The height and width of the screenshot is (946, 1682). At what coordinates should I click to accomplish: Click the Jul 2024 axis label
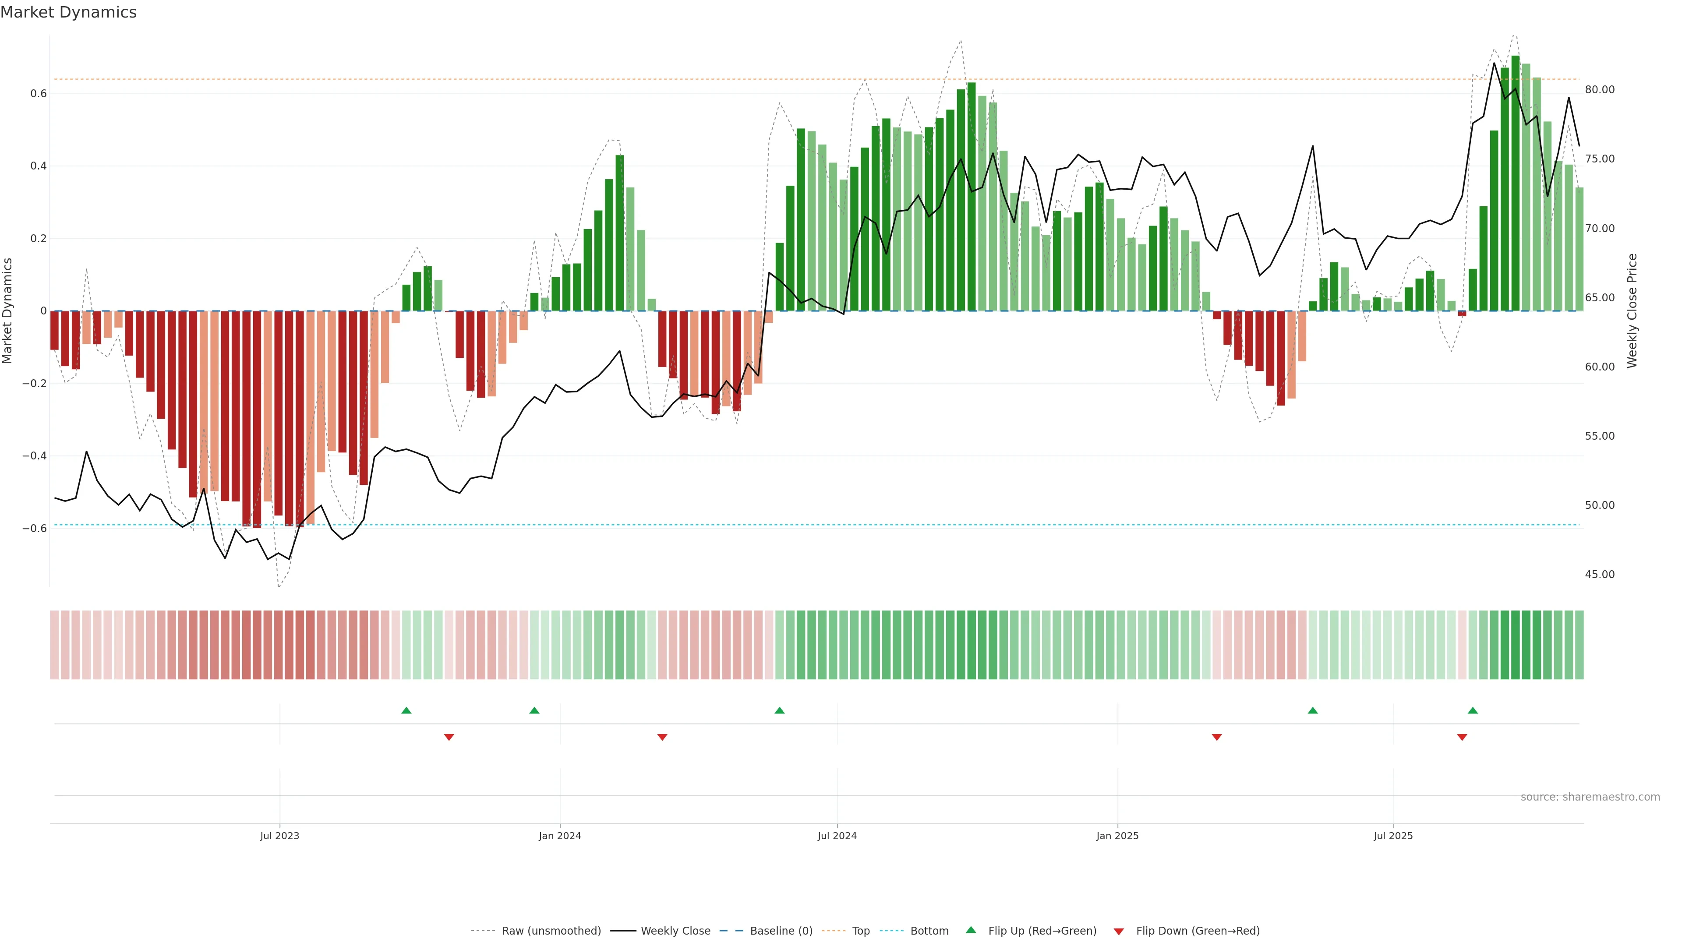click(x=837, y=836)
